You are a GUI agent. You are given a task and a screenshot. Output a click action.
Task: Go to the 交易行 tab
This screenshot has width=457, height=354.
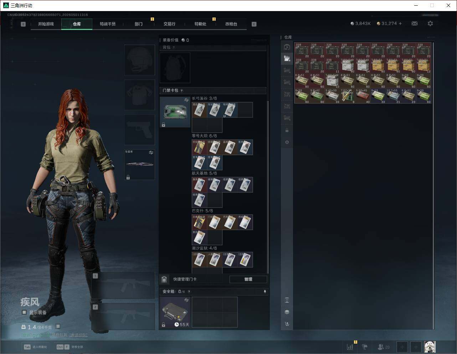[x=169, y=24]
